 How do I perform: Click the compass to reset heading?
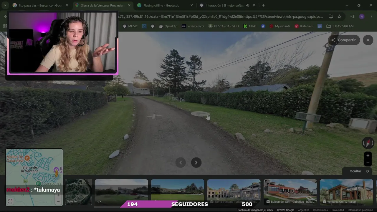click(368, 143)
